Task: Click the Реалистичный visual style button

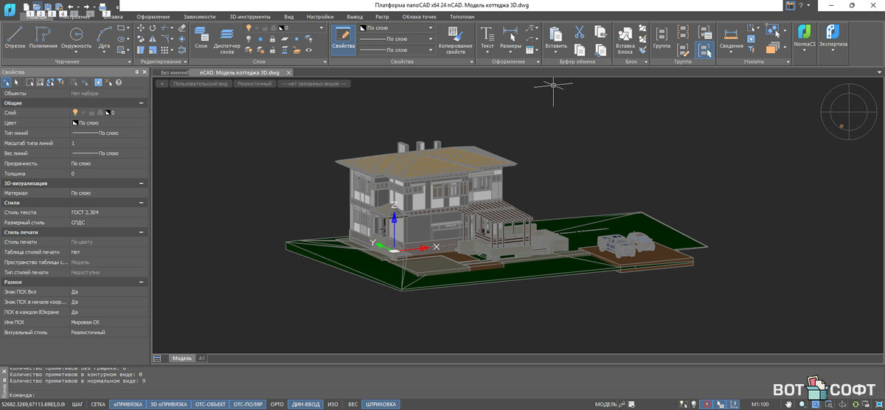Action: point(254,84)
